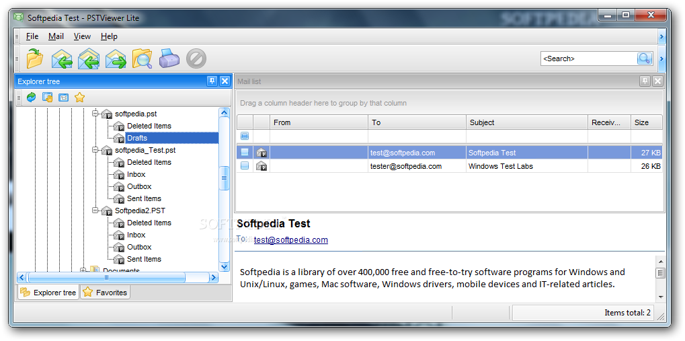Screen dimensions: 685x341
Task: Click the Forward mail toolbar icon
Action: click(116, 59)
